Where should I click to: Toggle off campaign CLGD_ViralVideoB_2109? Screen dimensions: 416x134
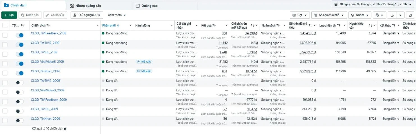pyautogui.click(x=19, y=64)
